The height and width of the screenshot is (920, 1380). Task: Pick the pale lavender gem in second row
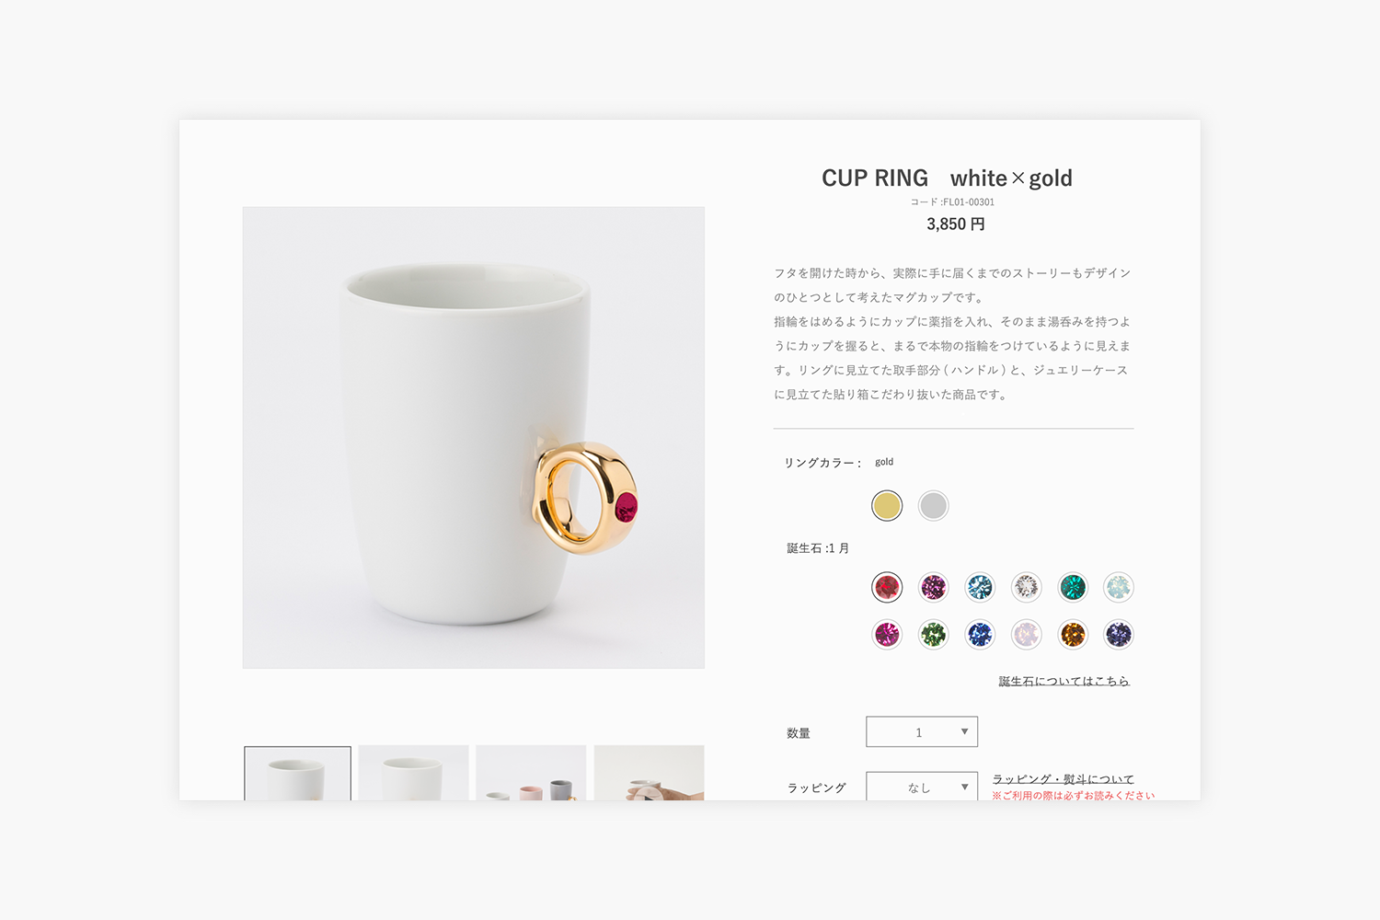[1026, 634]
